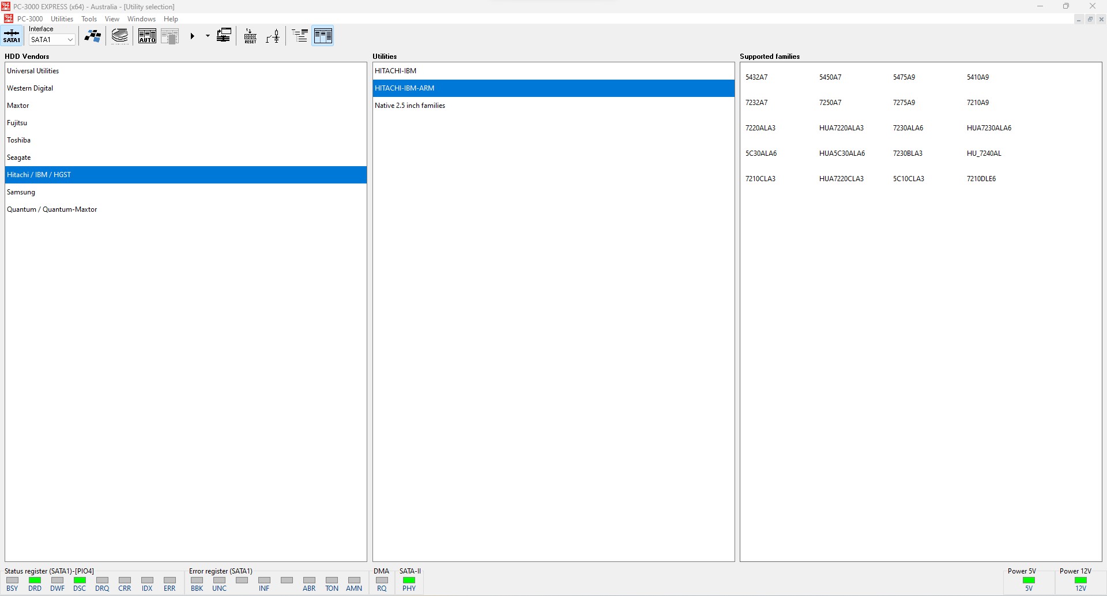Click the Power 12V indicator

[1080, 580]
